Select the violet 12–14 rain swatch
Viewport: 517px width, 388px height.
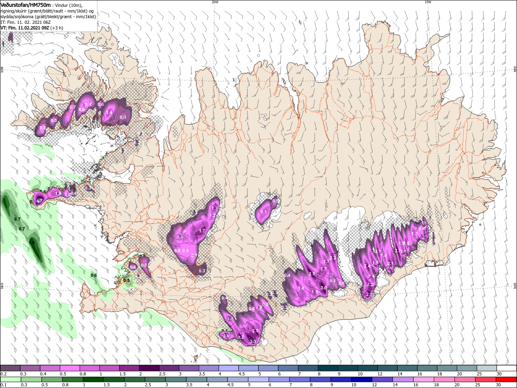pos(382,379)
